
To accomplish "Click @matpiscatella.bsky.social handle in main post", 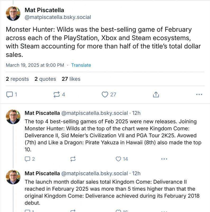I will (58, 17).
